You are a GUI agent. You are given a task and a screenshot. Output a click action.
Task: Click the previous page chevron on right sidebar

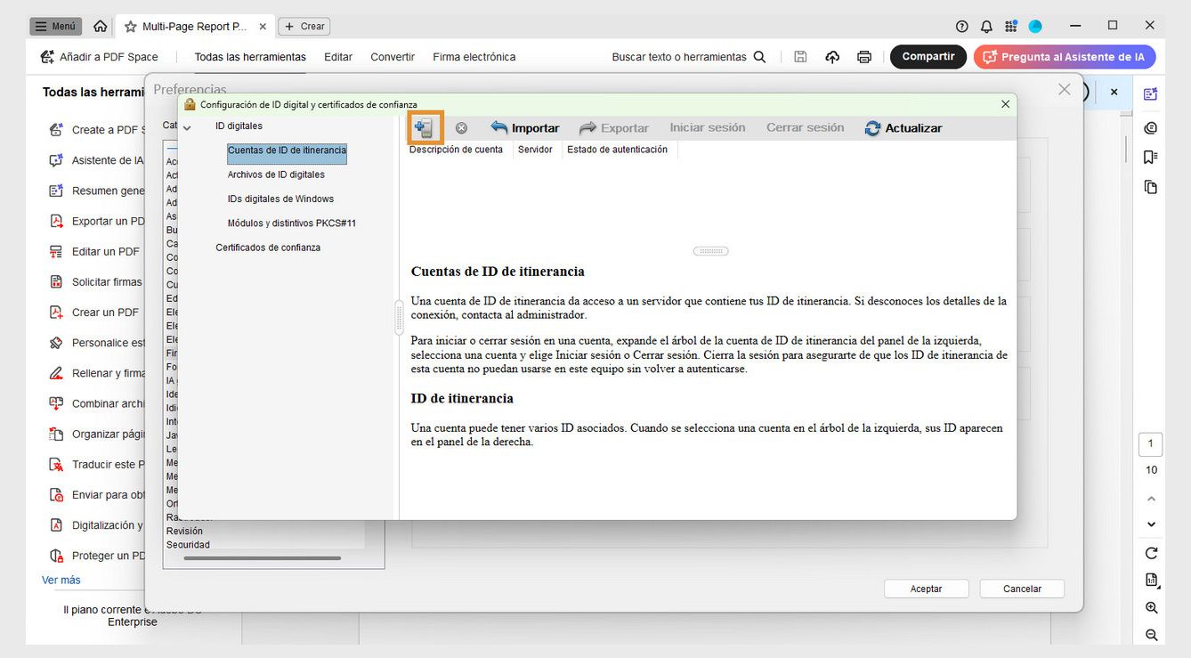pyautogui.click(x=1151, y=499)
